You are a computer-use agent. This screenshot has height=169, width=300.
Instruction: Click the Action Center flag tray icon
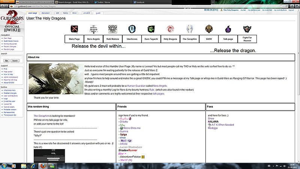click(277, 166)
